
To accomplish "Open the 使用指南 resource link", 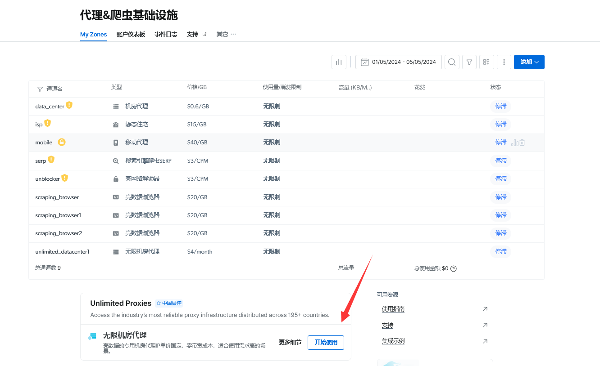I will (x=393, y=309).
